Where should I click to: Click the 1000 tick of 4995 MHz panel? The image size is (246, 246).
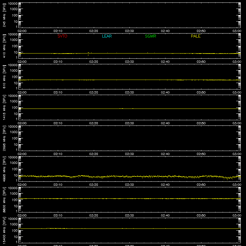point(14,163)
